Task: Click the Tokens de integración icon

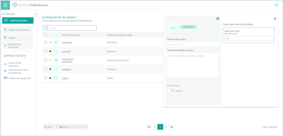Action: pyautogui.click(x=5, y=78)
